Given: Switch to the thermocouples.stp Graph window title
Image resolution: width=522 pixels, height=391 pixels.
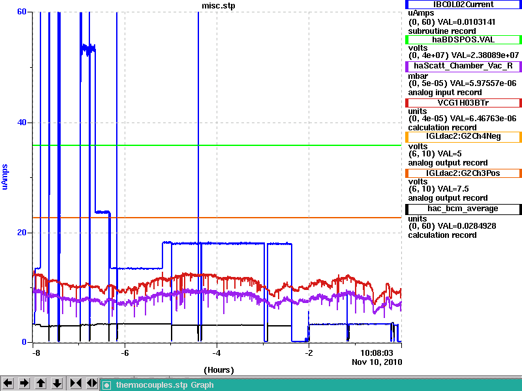Looking at the screenshot, I should [x=165, y=385].
